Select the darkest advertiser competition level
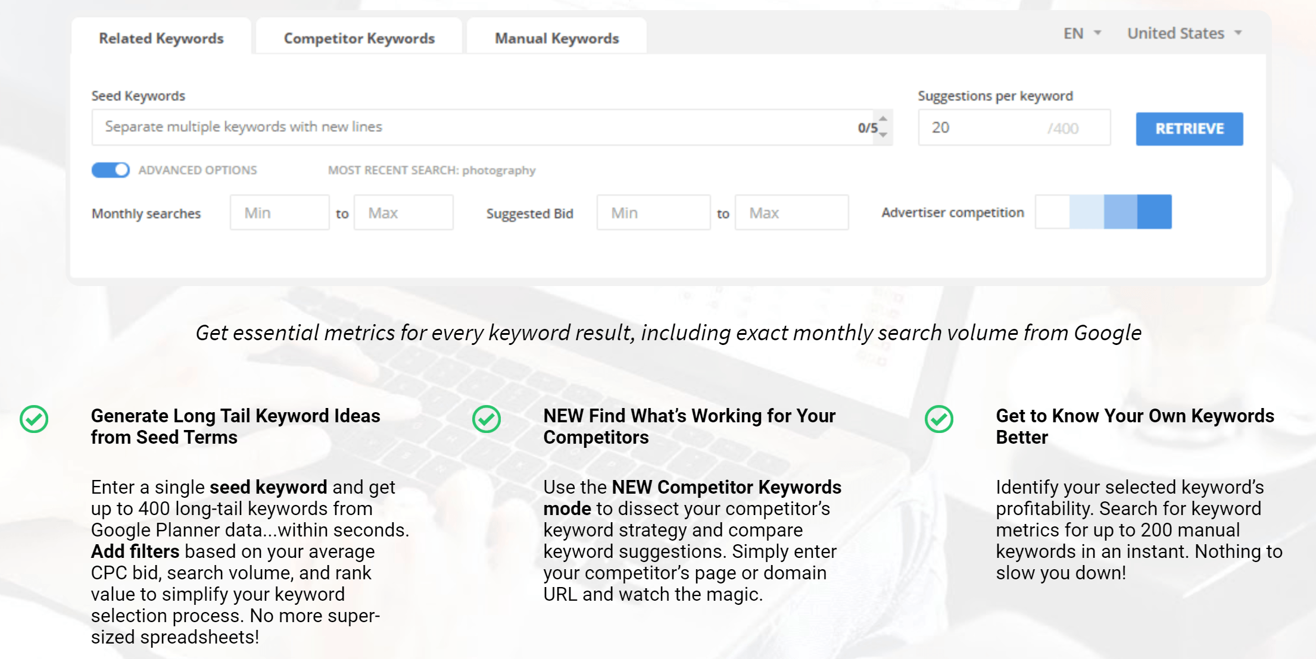This screenshot has width=1316, height=659. [x=1154, y=212]
